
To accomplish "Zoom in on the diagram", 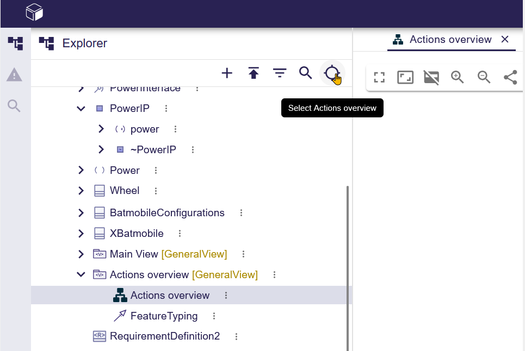I will [x=458, y=77].
